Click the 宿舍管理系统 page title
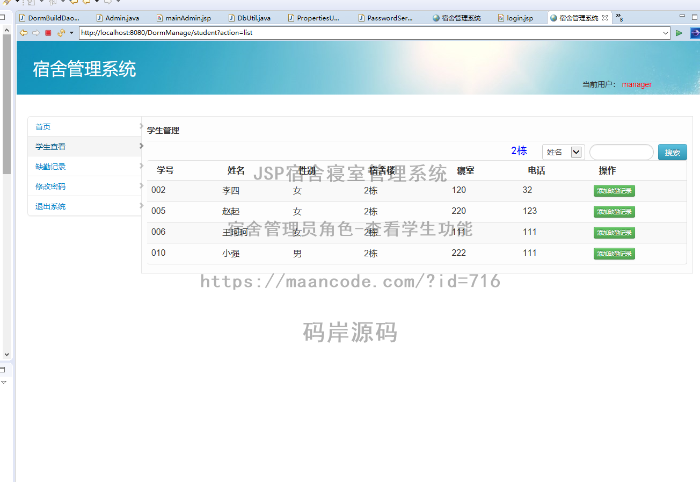The image size is (700, 482). coord(84,69)
